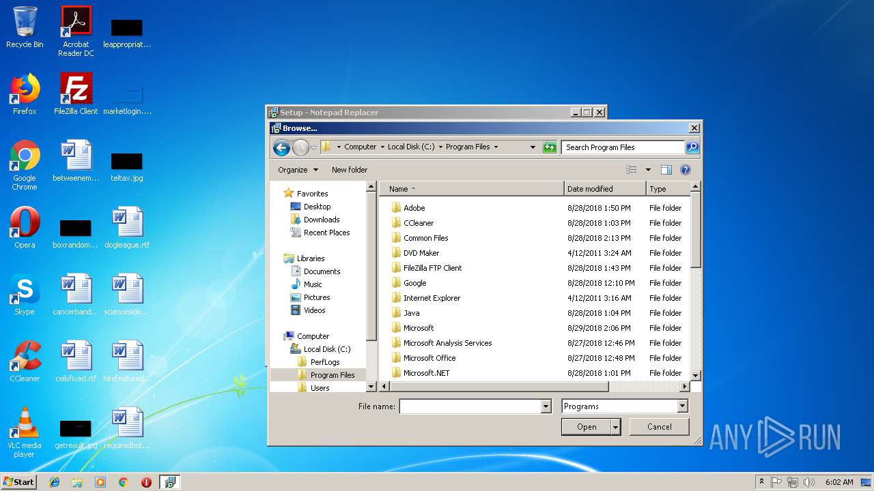Click the volume speaker tray icon
The image size is (874, 491).
coord(809,482)
